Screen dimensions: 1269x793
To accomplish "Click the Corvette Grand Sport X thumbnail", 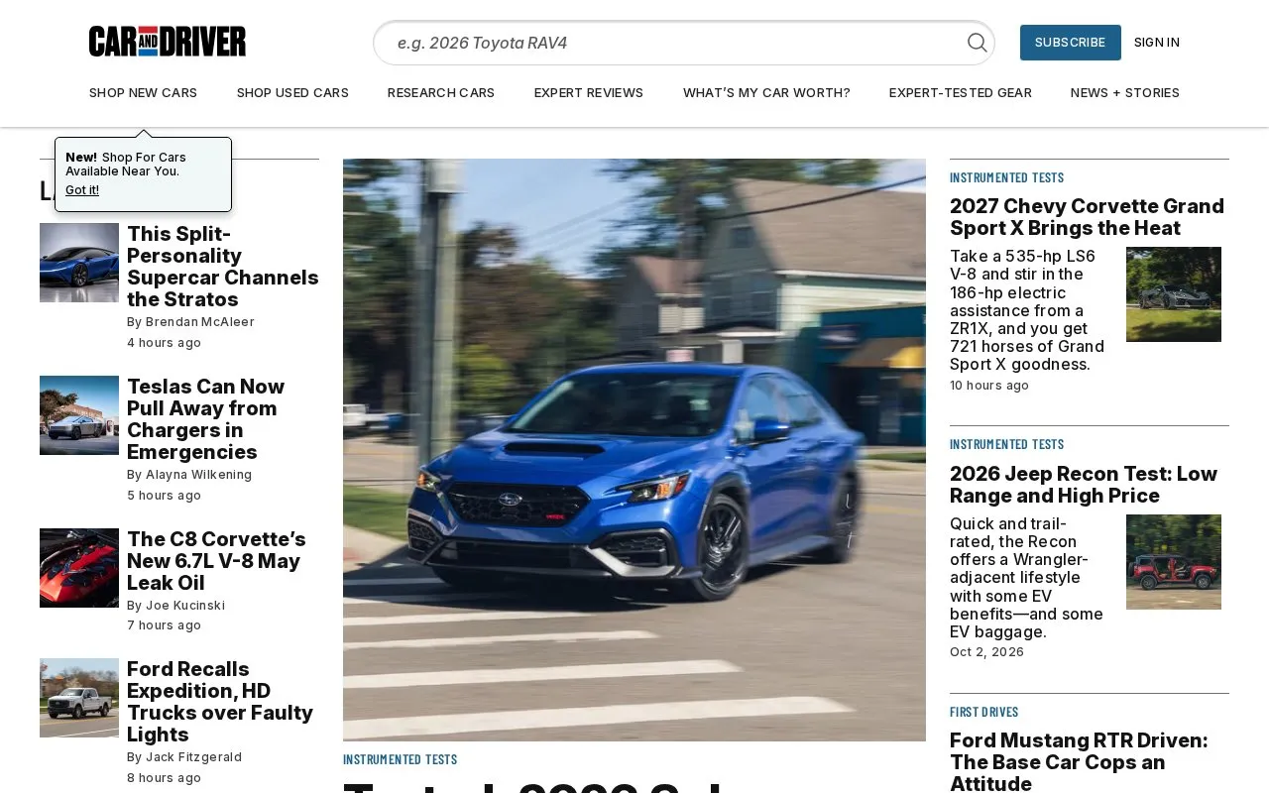I will pyautogui.click(x=1174, y=294).
